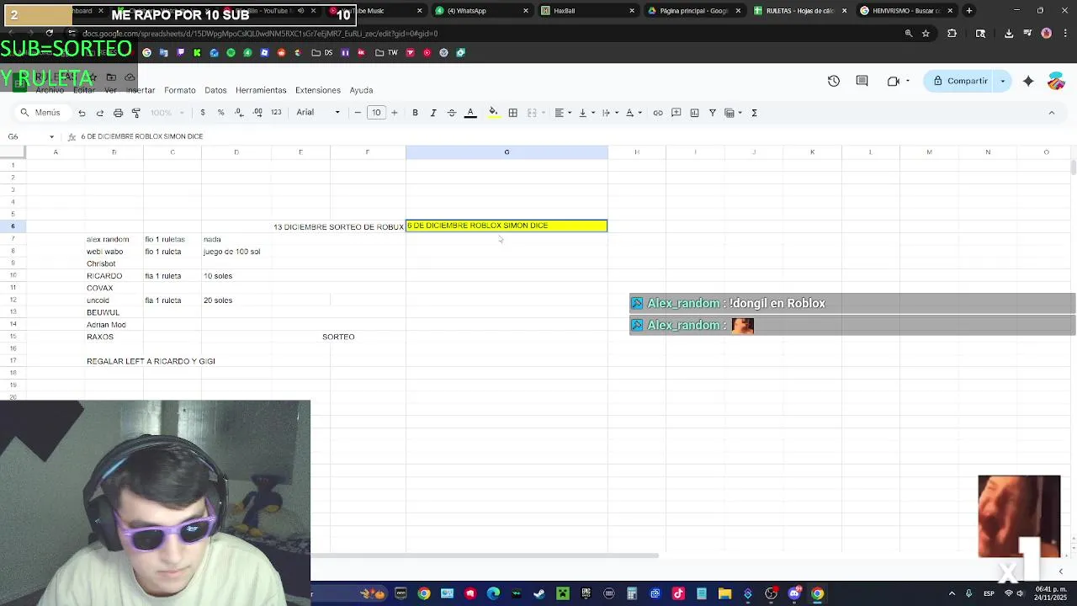The width and height of the screenshot is (1077, 606).
Task: Open the Ayuda menu
Action: 361,90
